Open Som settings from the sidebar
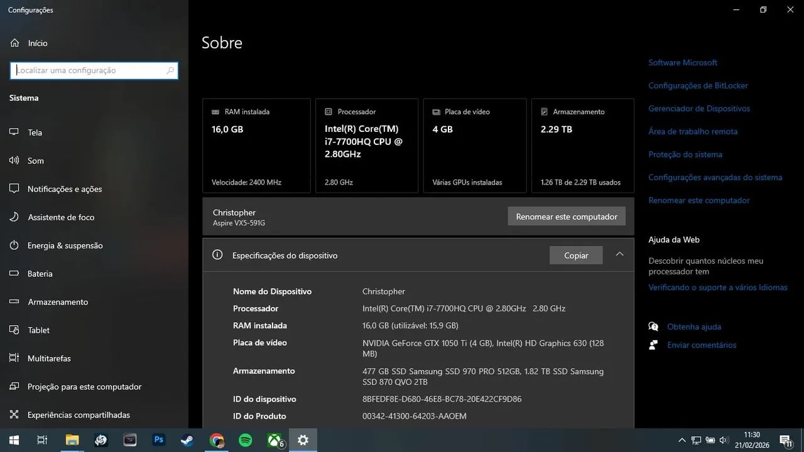 (35, 161)
